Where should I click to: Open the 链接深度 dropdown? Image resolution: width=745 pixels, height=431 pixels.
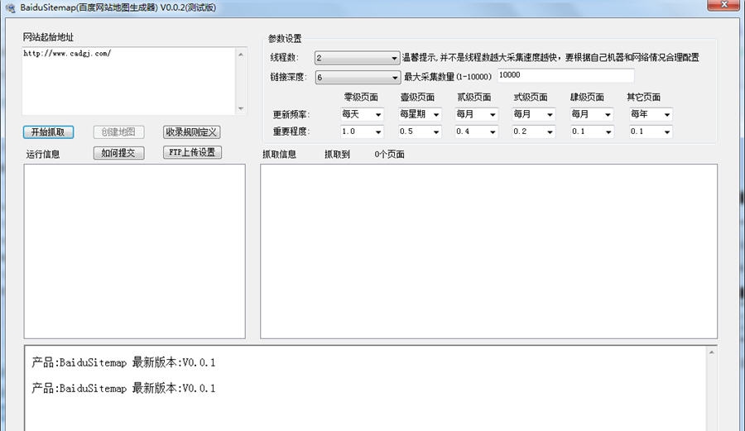pyautogui.click(x=358, y=77)
